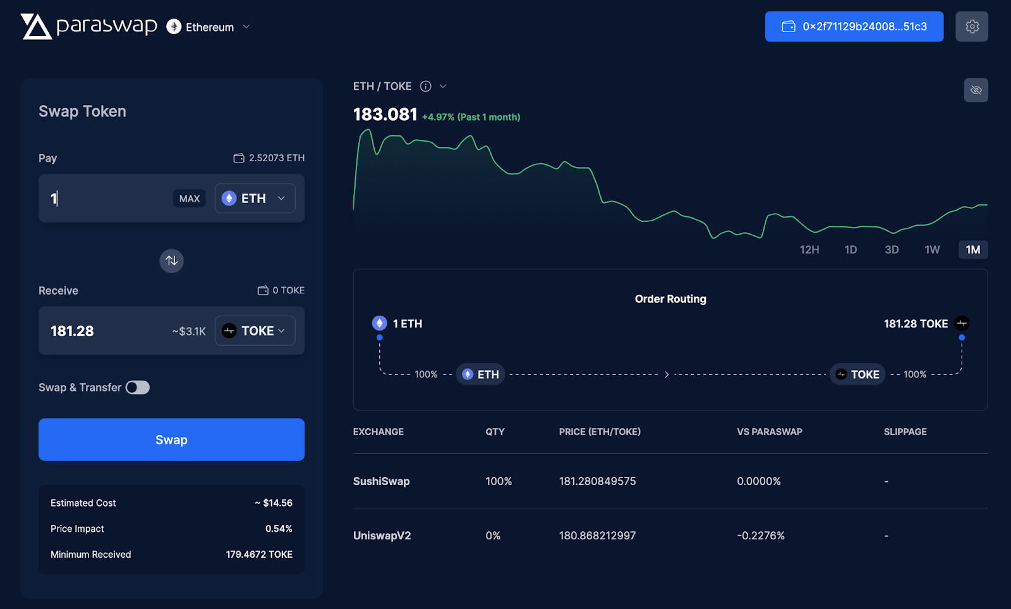
Task: Click the VS PARASWAP column header
Action: click(x=769, y=432)
